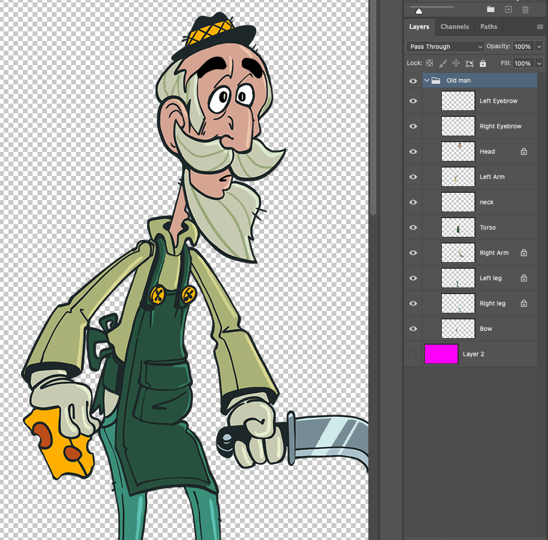Select the Left Eyebrow layer thumbnail
Viewport: 548px width, 540px height.
click(458, 101)
